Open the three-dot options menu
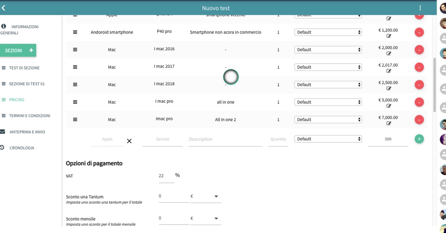This screenshot has width=446, height=233. (x=420, y=8)
